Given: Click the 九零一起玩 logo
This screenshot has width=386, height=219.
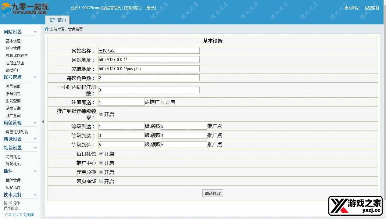Looking at the screenshot, I should tap(25, 9).
